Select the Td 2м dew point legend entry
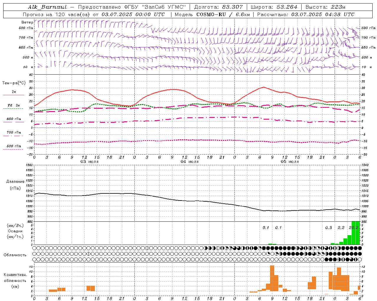The height and width of the screenshot is (301, 377). [14, 105]
